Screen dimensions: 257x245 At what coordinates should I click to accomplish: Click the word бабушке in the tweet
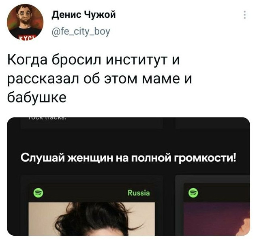[37, 98]
